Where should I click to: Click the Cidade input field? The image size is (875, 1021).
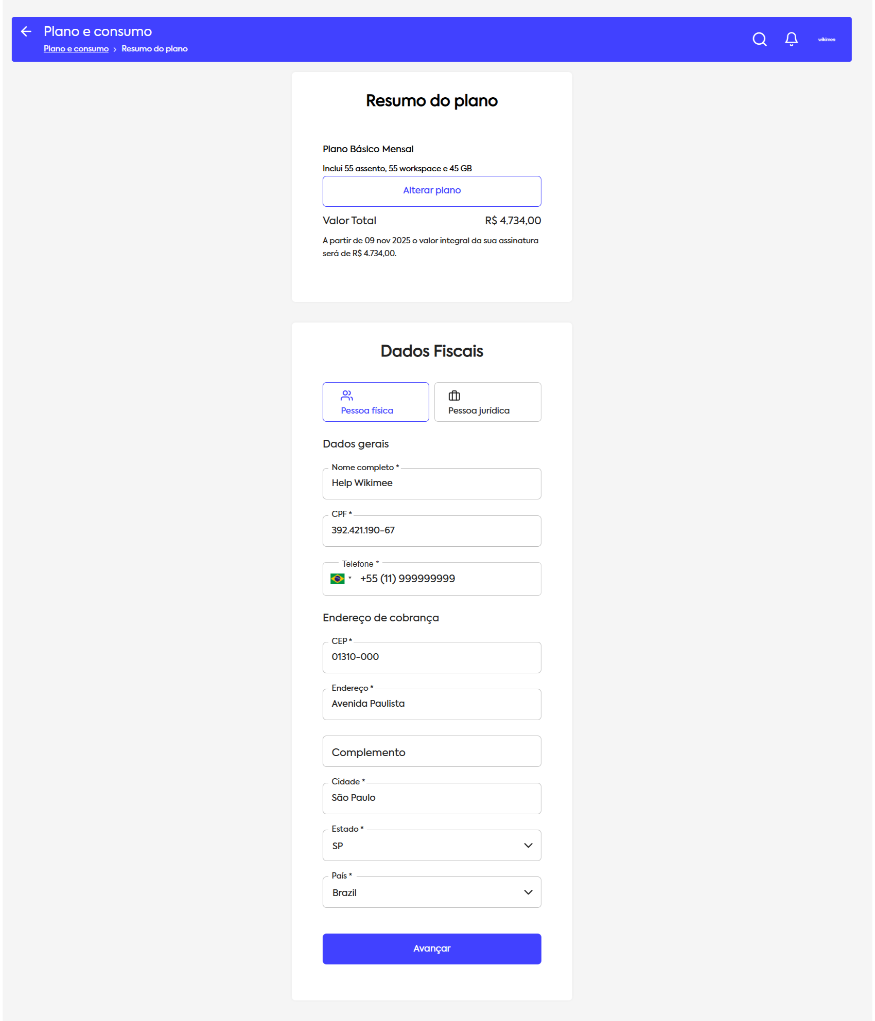431,798
